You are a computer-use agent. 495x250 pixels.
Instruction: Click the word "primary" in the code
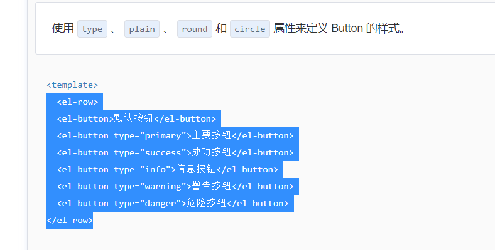point(163,136)
